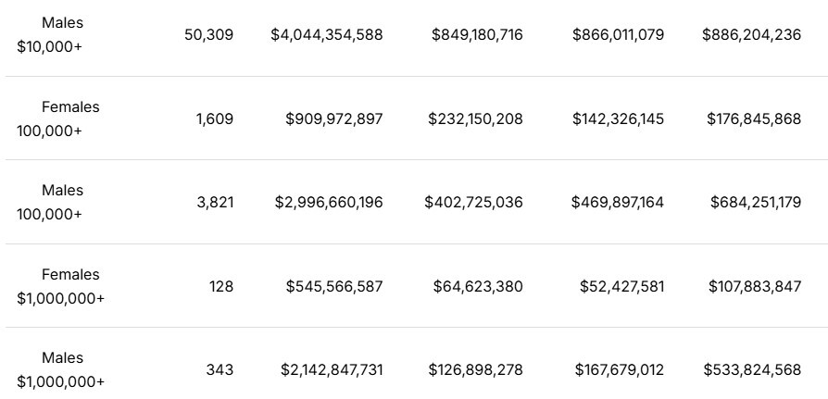Screen dimensions: 828x399
Task: Select the 343 count cell
Action: tap(220, 369)
